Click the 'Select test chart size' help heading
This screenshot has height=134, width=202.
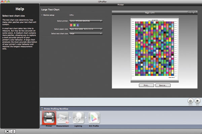[x=13, y=16]
